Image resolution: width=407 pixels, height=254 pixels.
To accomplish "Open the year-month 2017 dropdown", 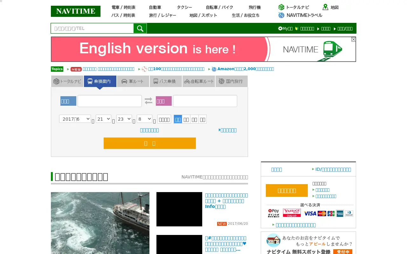I will [75, 119].
